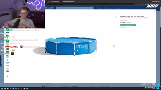The image size is (161, 90).
Task: Open a new browser tab
Action: [x=78, y=1]
